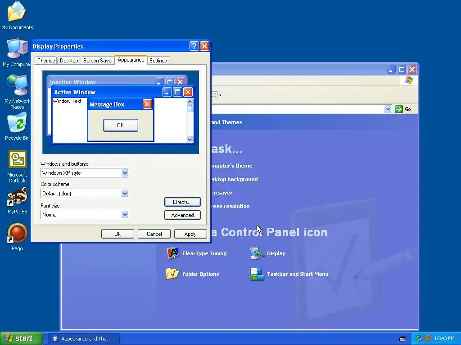Click the Effects... button
Image resolution: width=461 pixels, height=345 pixels.
tap(182, 202)
